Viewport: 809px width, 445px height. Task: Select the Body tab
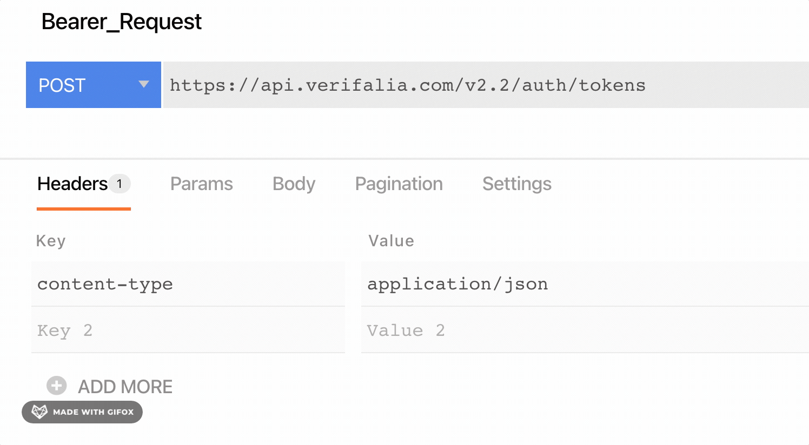[294, 184]
